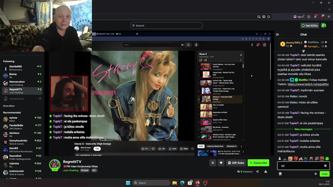
Task: Open offline channel Jampesteeri in the sidebar
Action: click(x=22, y=99)
